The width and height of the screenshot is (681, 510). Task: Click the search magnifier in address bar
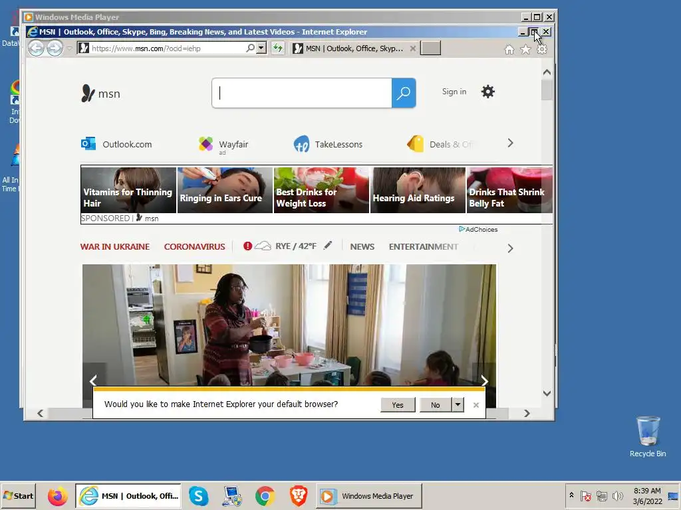click(x=250, y=48)
